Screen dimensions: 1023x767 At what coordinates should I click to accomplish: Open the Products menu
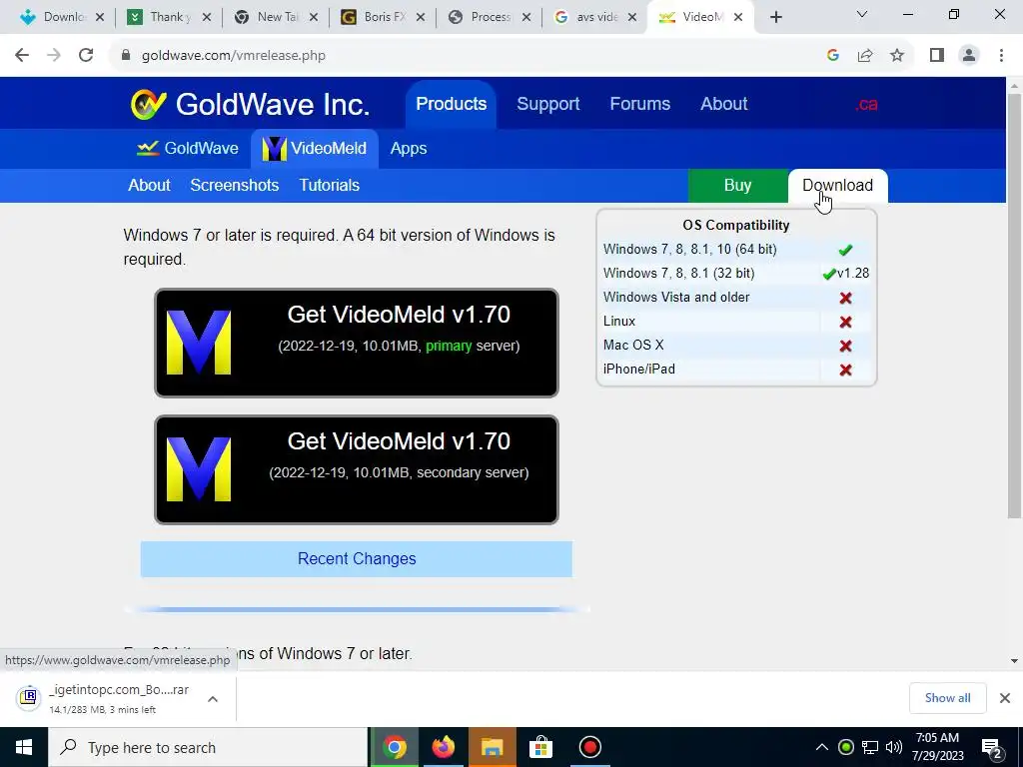pos(451,104)
